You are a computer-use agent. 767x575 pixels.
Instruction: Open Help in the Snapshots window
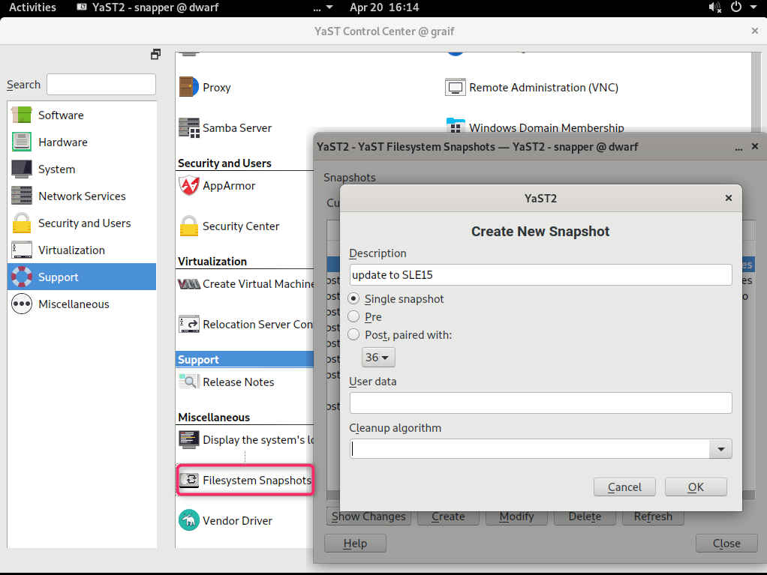coord(355,544)
